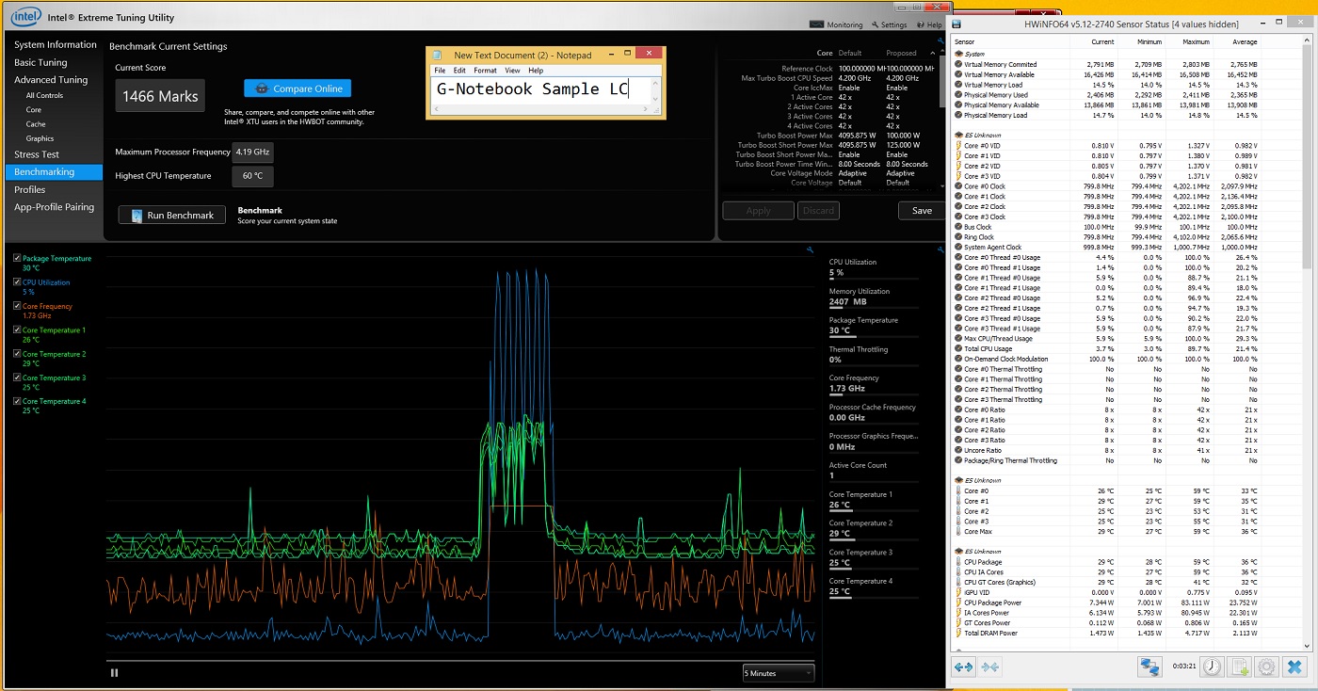Click Save button in proposed settings panel
The image size is (1318, 691).
pos(922,211)
